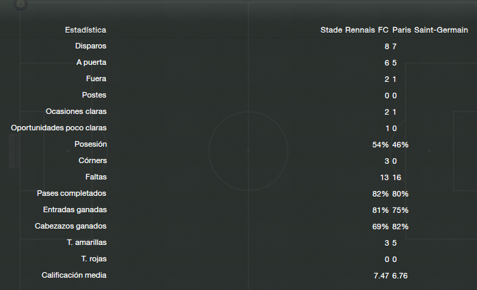Select the Paris Saint-Germain header
This screenshot has width=477, height=290.
coord(430,30)
